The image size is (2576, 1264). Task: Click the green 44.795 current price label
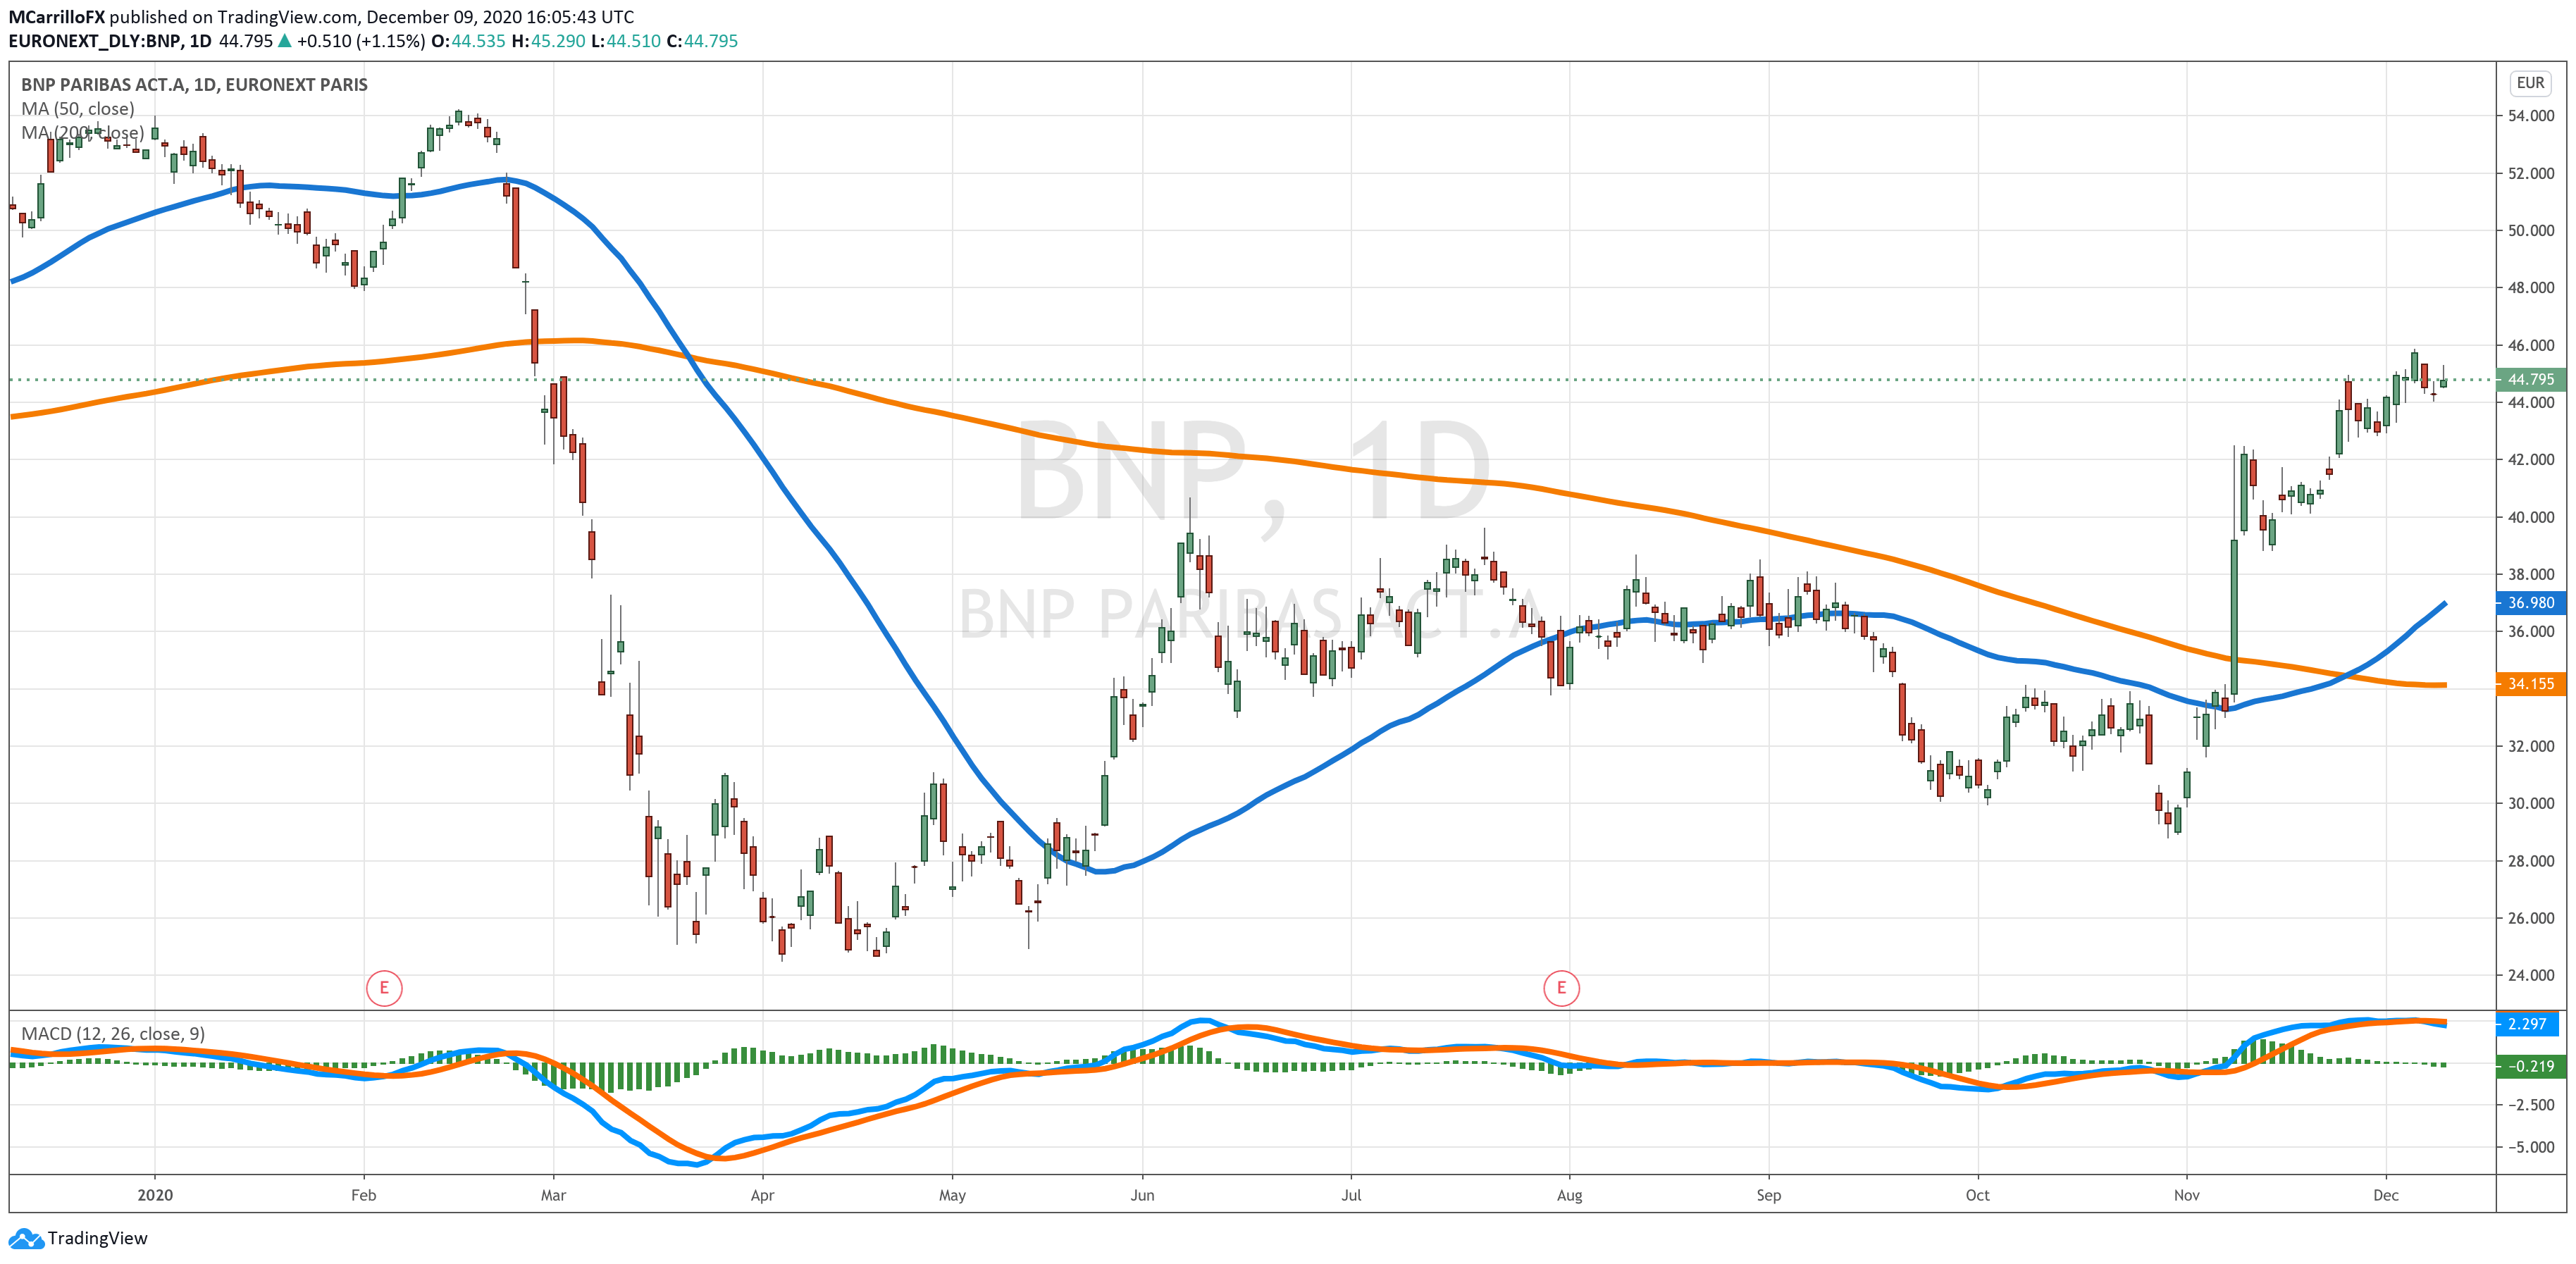point(2531,379)
